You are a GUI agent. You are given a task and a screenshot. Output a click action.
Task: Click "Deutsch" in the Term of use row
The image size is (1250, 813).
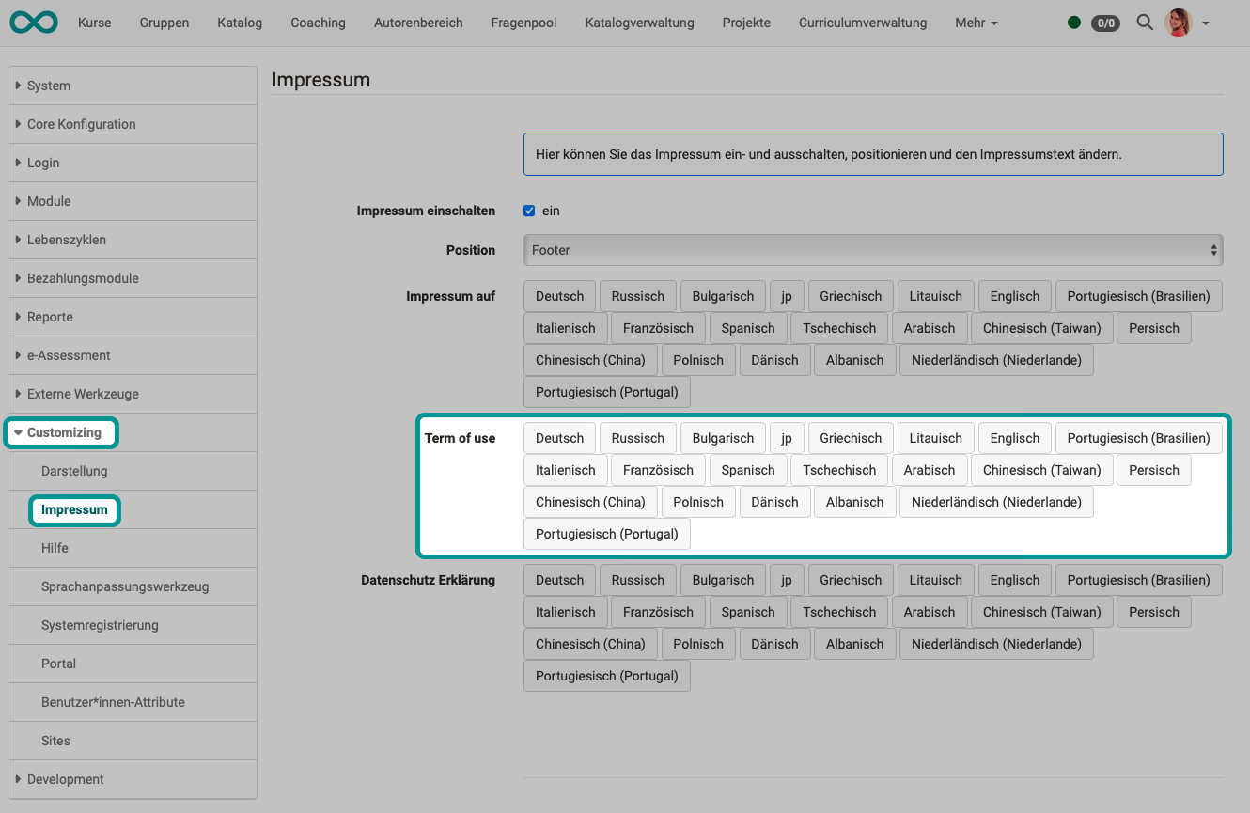pos(559,437)
